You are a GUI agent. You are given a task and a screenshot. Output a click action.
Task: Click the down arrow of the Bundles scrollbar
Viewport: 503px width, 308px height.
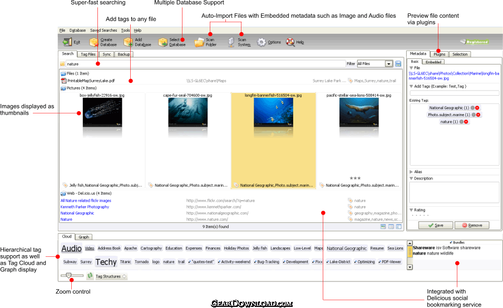point(410,267)
